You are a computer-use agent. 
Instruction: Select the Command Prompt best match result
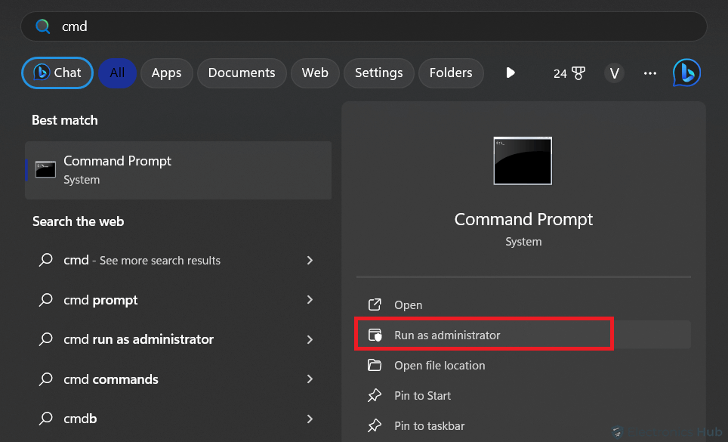178,171
